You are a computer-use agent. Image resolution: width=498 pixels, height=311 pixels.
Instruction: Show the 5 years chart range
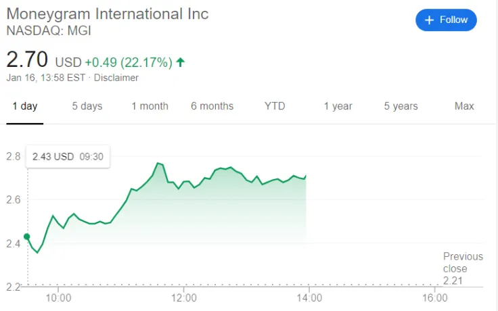pyautogui.click(x=401, y=106)
